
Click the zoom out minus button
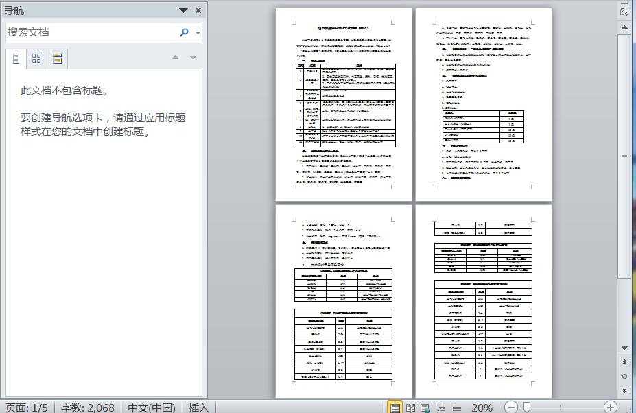click(x=511, y=408)
